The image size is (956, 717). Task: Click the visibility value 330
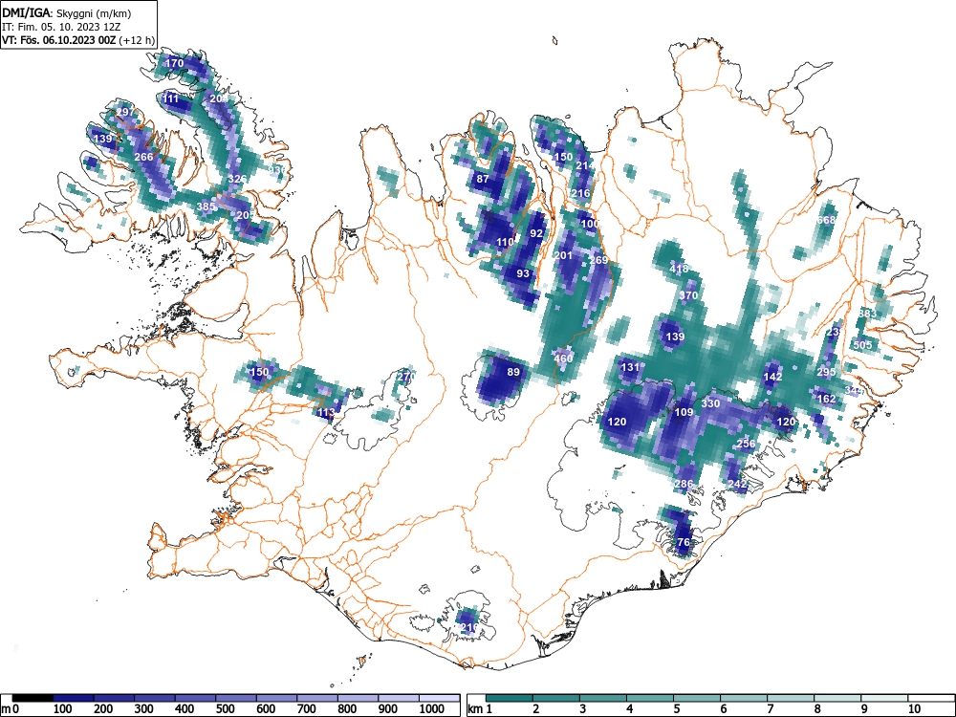click(x=711, y=403)
